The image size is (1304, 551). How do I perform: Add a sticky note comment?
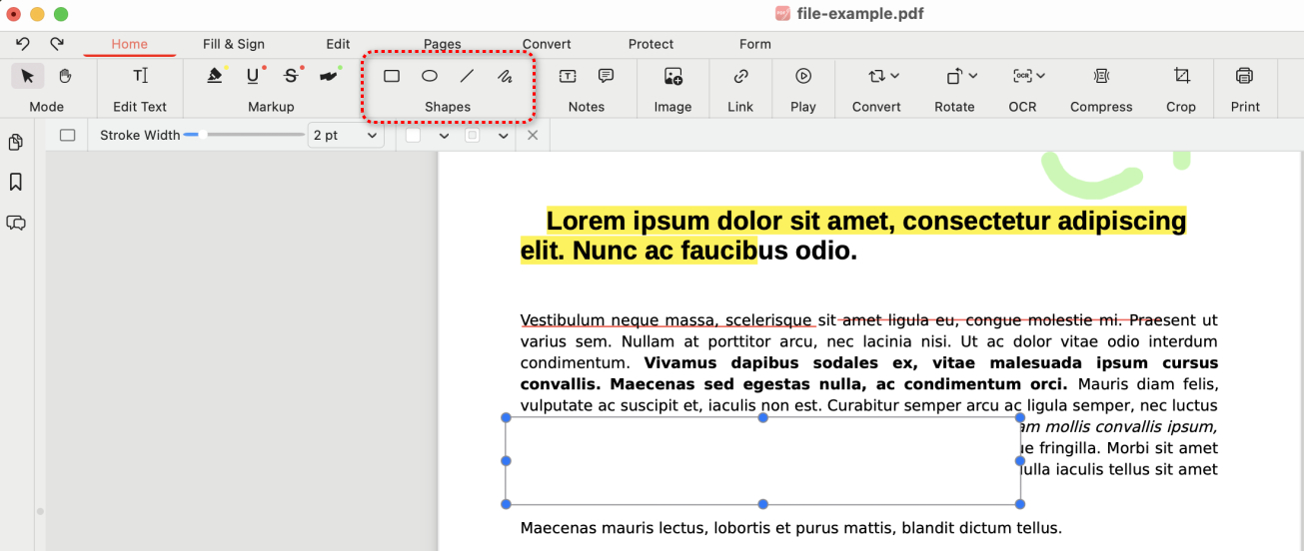pos(606,76)
